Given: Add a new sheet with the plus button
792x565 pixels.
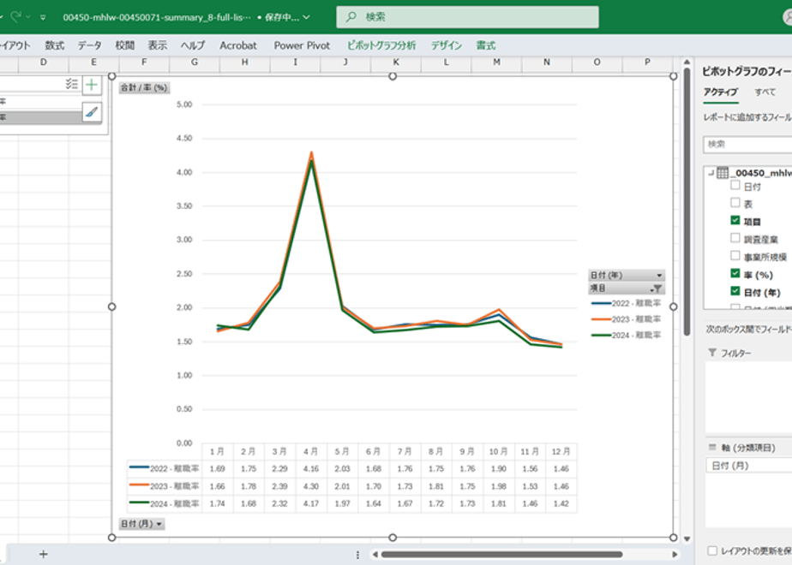Looking at the screenshot, I should (44, 555).
